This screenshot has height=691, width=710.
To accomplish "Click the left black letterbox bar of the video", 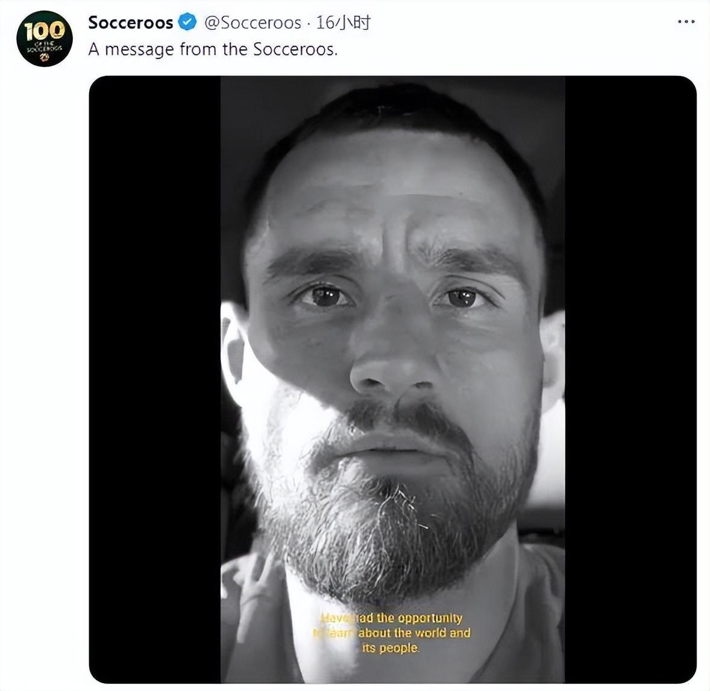I will pos(155,380).
